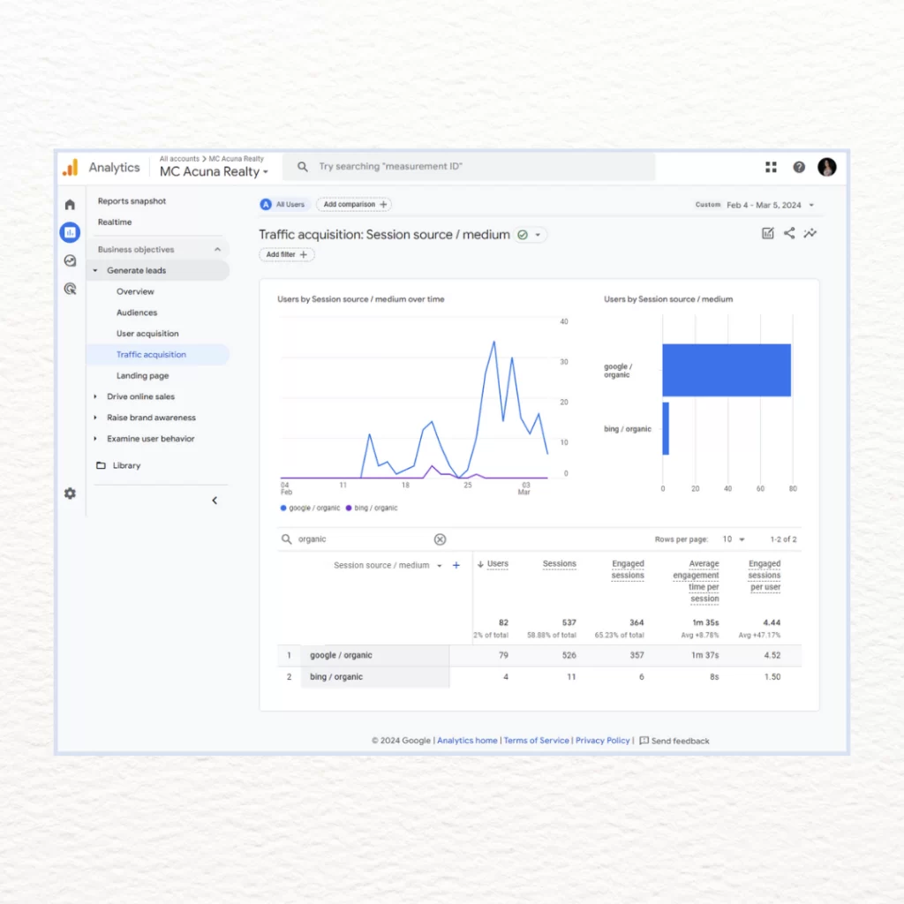Click the bing / organic bar

[666, 428]
